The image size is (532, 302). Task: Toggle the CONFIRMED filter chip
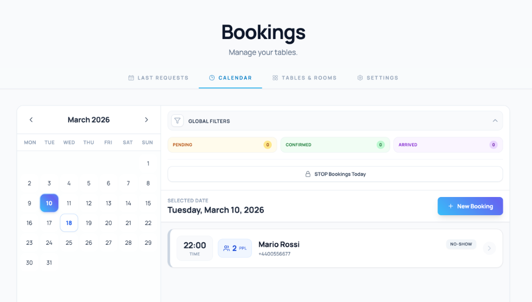click(x=335, y=145)
